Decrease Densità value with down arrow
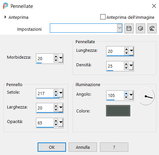 126,68
